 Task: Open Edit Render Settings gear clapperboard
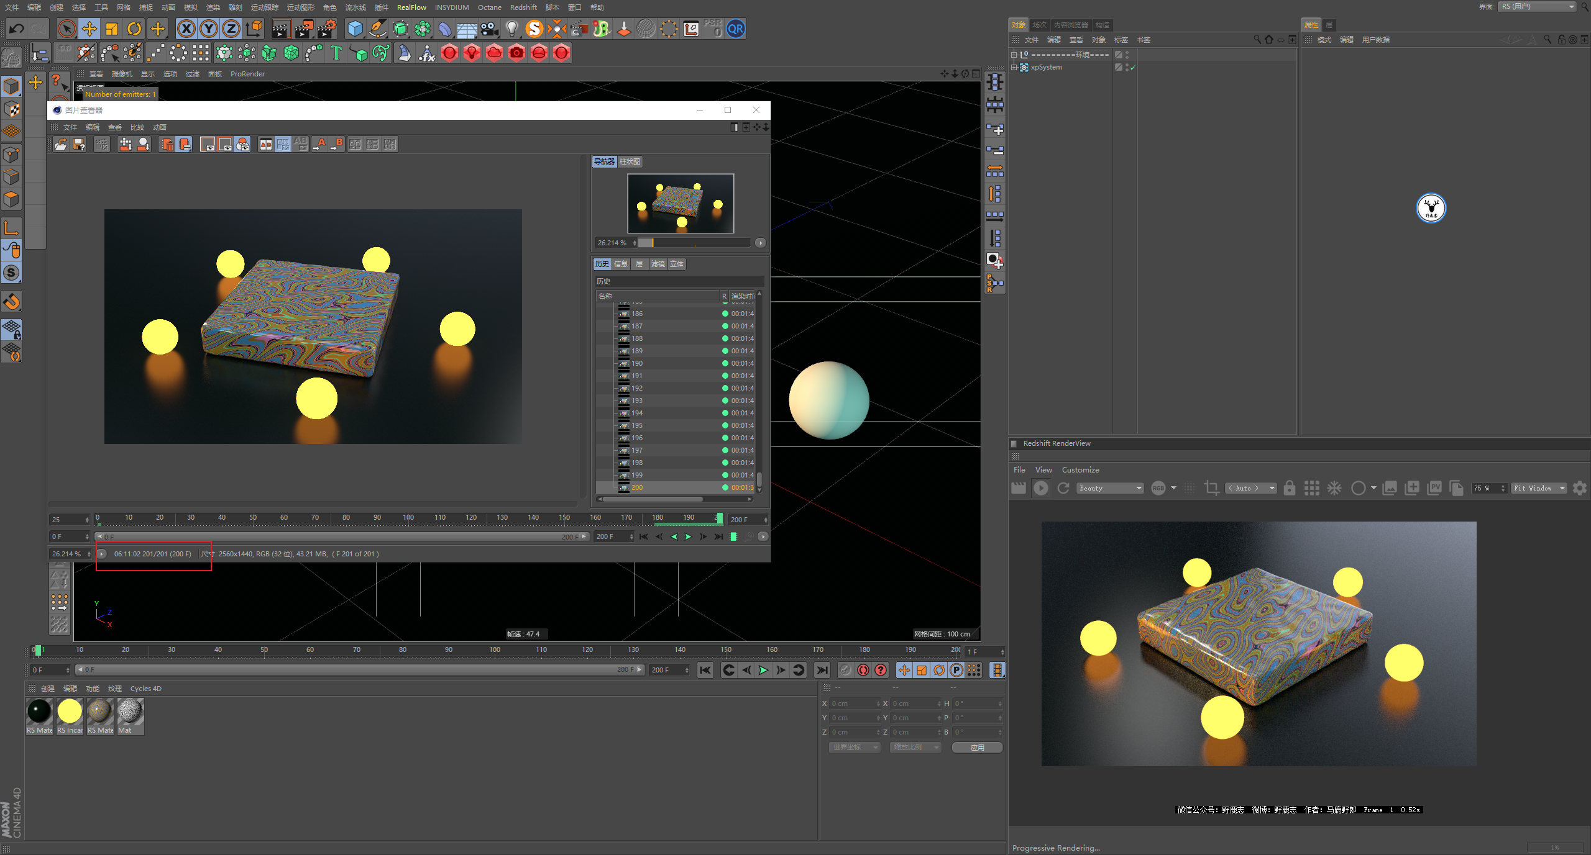click(x=326, y=29)
